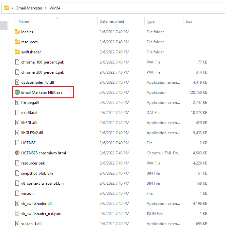Click the Application type cell of the exe
The height and width of the screenshot is (228, 225).
pyautogui.click(x=156, y=93)
